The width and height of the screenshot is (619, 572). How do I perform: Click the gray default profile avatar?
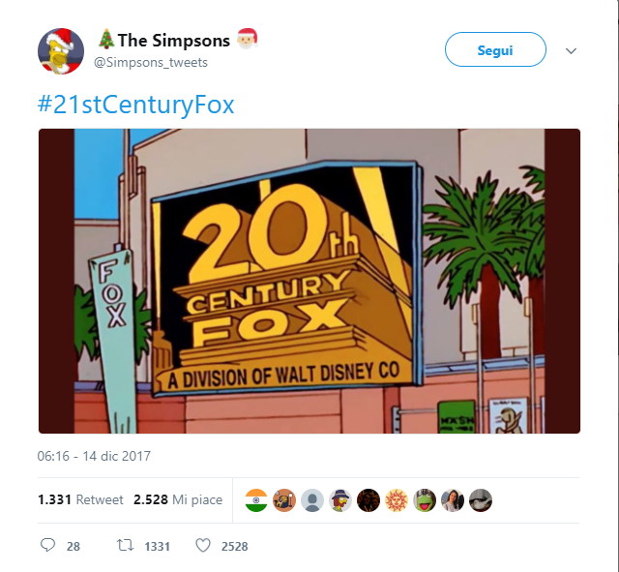click(312, 500)
